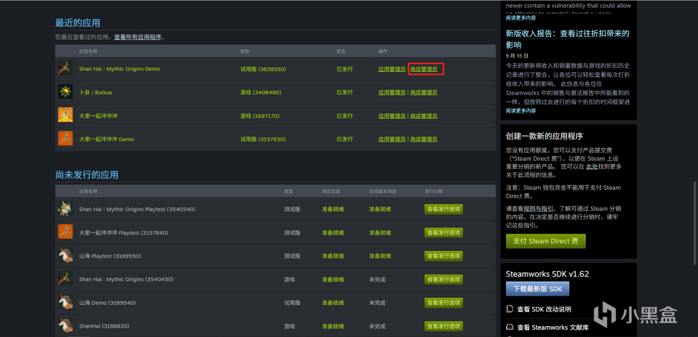Click 阅读更多内容 under the vulnerability article

coord(521,18)
